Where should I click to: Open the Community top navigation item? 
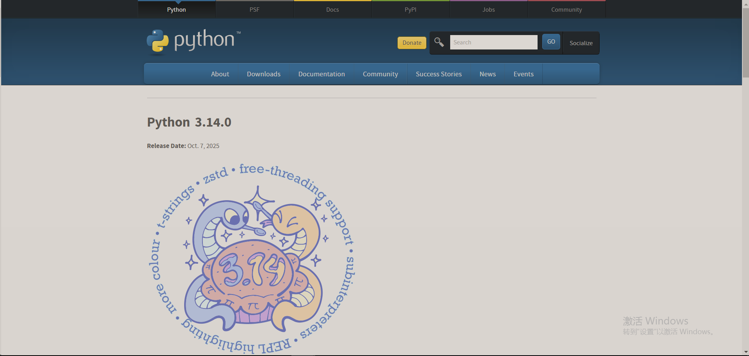pyautogui.click(x=566, y=9)
